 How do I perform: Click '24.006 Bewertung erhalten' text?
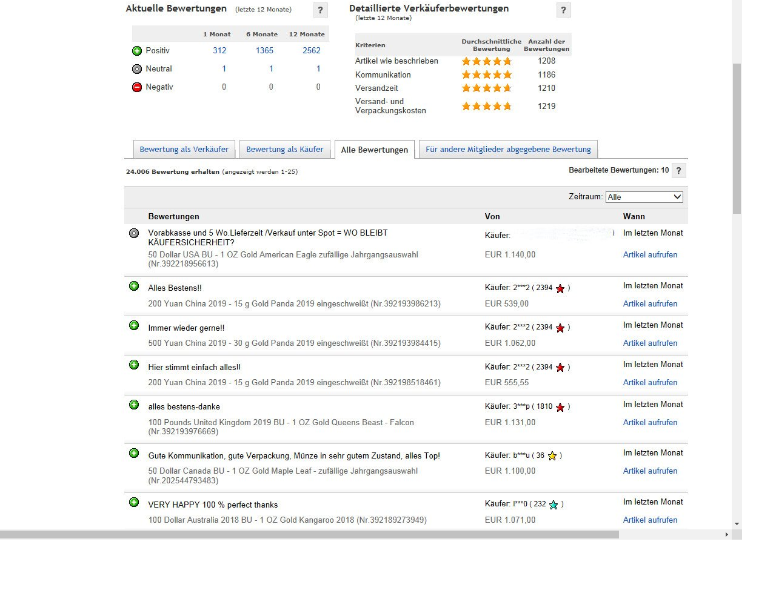click(173, 172)
